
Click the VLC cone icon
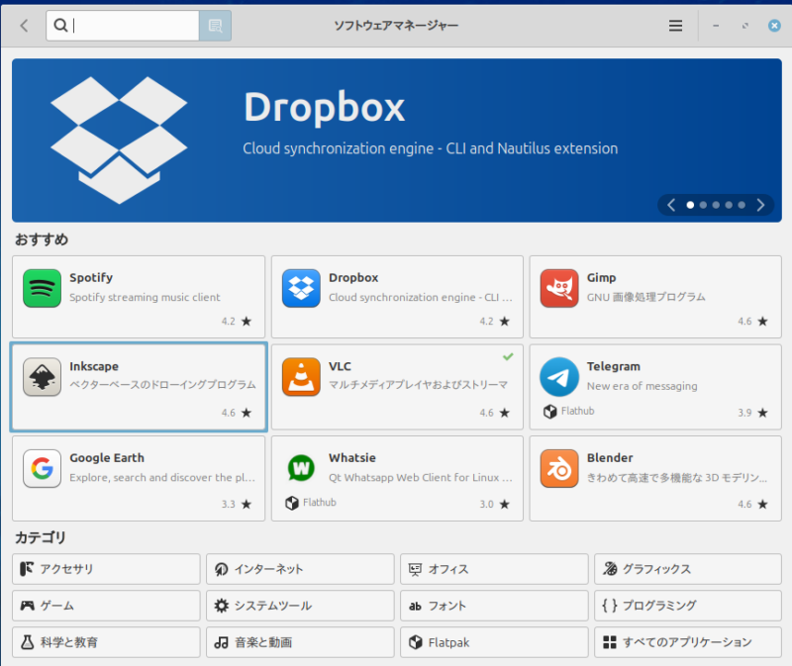301,377
